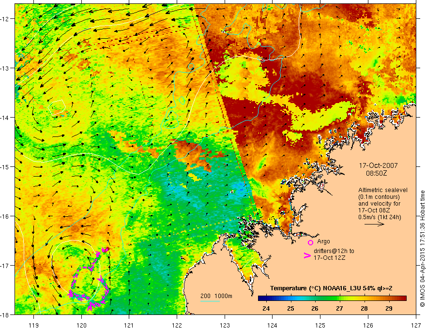Click longitude axis label 126
Viewport: 426px width, 329px height.
click(x=368, y=325)
